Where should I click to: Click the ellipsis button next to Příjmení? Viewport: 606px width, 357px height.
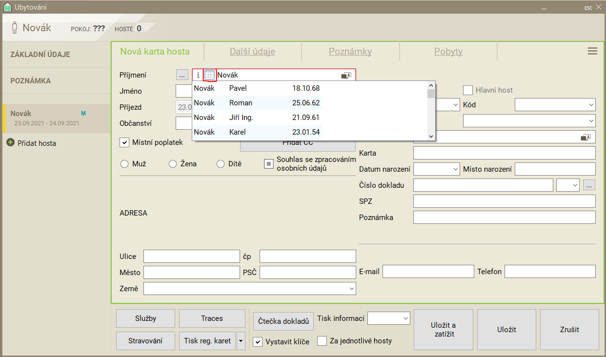click(x=182, y=75)
